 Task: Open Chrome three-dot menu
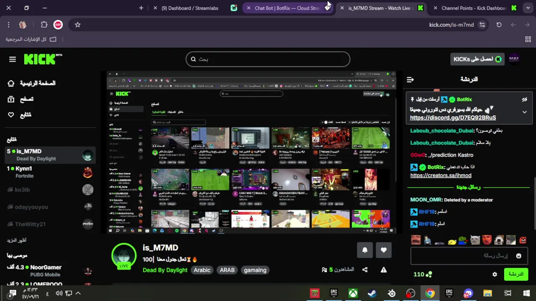click(8, 25)
